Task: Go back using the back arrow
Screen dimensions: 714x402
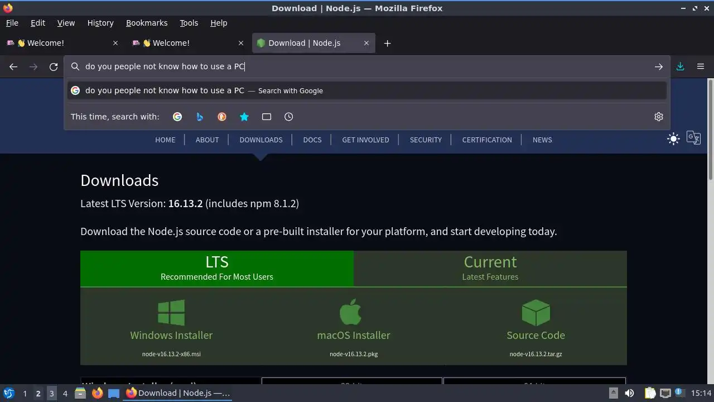Action: [x=13, y=66]
